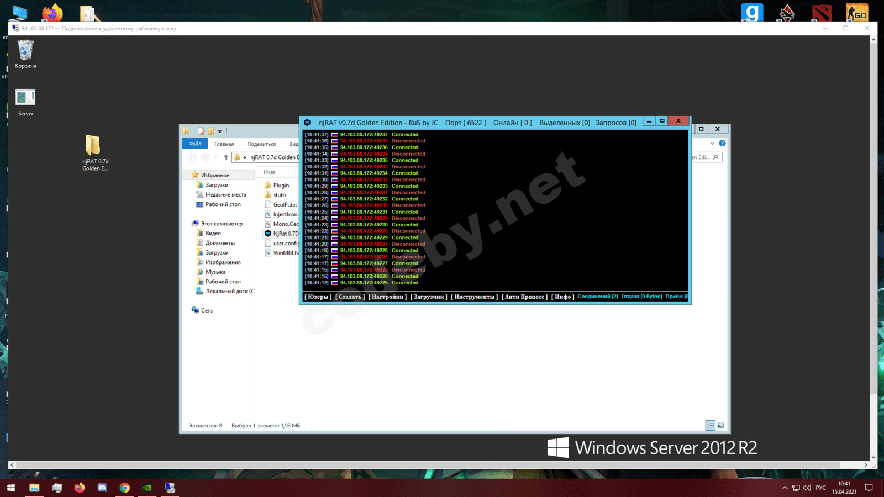Select Документы in the navigation tree

coord(220,243)
